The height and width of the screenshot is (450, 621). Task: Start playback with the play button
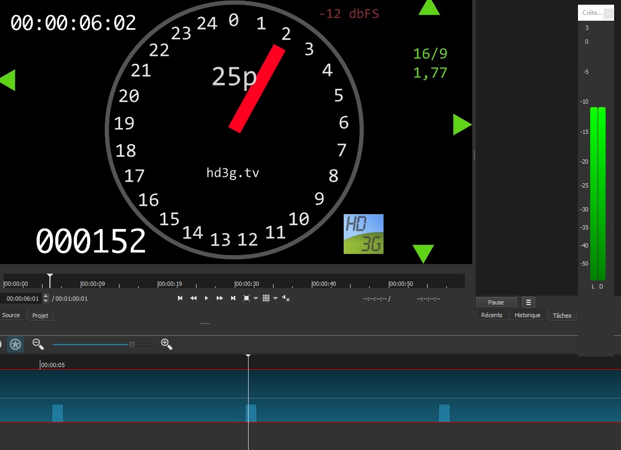click(x=206, y=298)
